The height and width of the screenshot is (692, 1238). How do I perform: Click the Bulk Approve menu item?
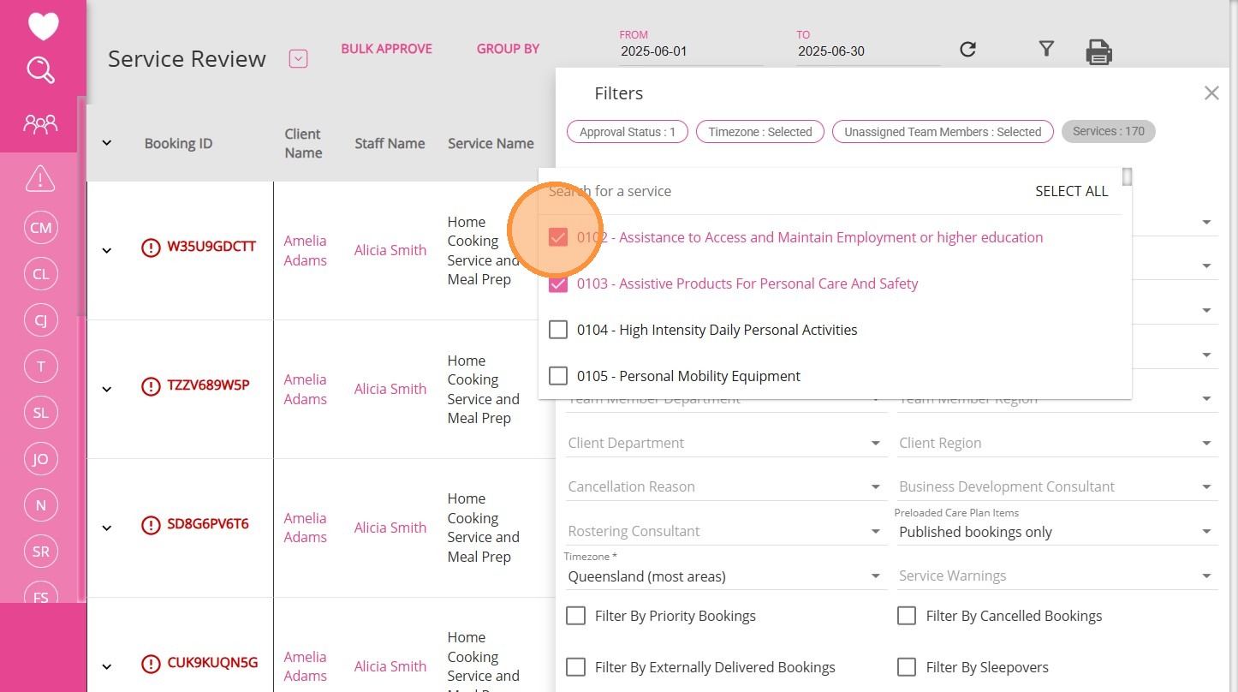click(x=386, y=49)
